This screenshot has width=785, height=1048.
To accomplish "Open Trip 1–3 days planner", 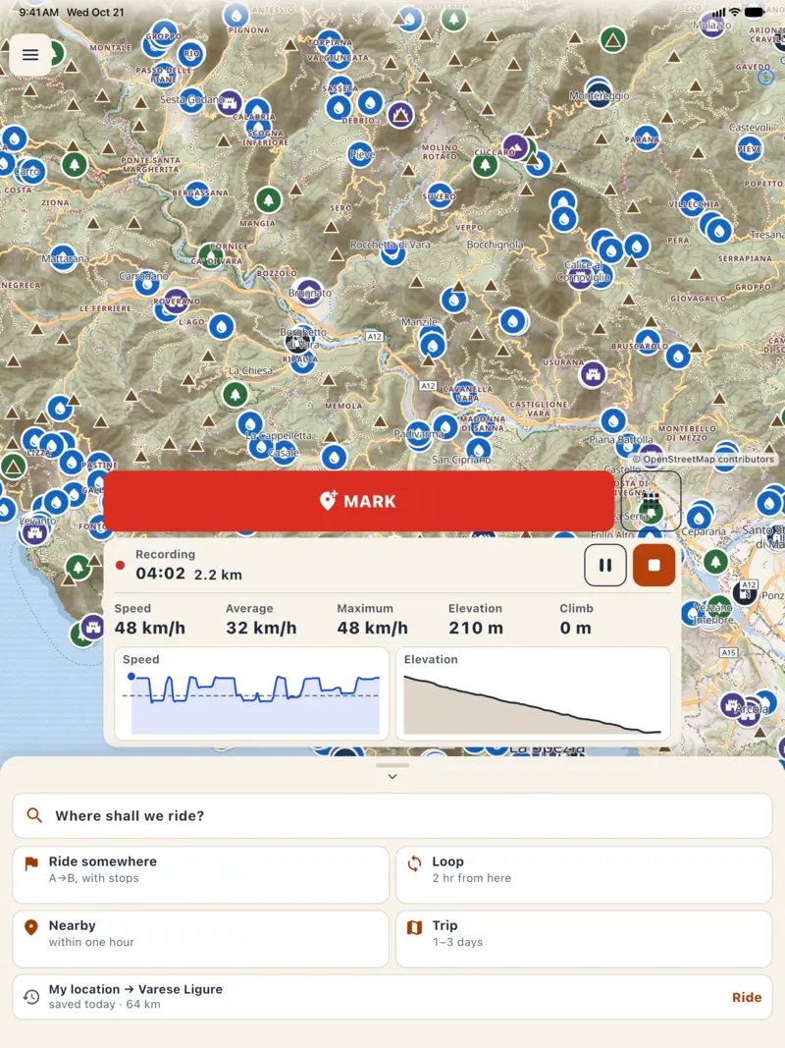I will coord(584,938).
